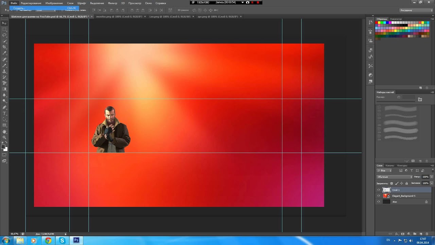The height and width of the screenshot is (245, 435).
Task: Open the Редактирование menu
Action: (x=31, y=3)
